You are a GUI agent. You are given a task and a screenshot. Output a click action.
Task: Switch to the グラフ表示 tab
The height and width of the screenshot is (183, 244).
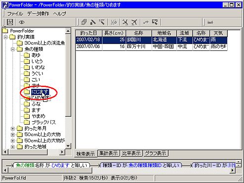(155, 153)
